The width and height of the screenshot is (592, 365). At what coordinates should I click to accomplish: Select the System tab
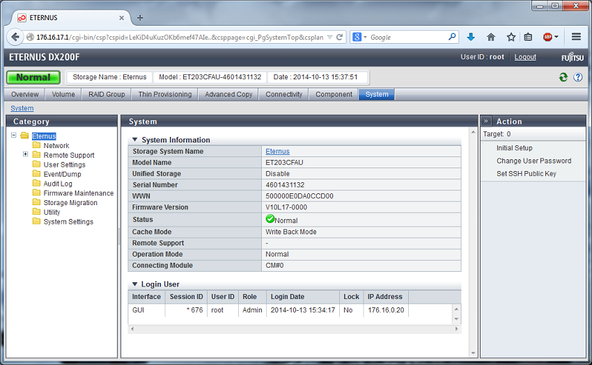[x=377, y=95]
